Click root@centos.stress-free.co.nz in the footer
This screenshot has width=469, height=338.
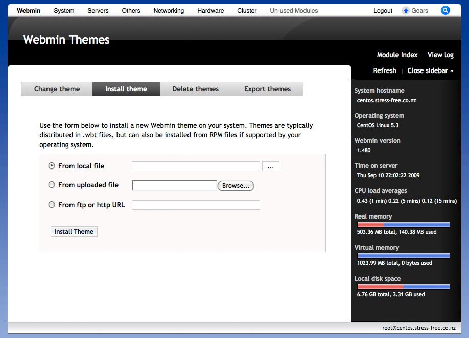coord(419,328)
